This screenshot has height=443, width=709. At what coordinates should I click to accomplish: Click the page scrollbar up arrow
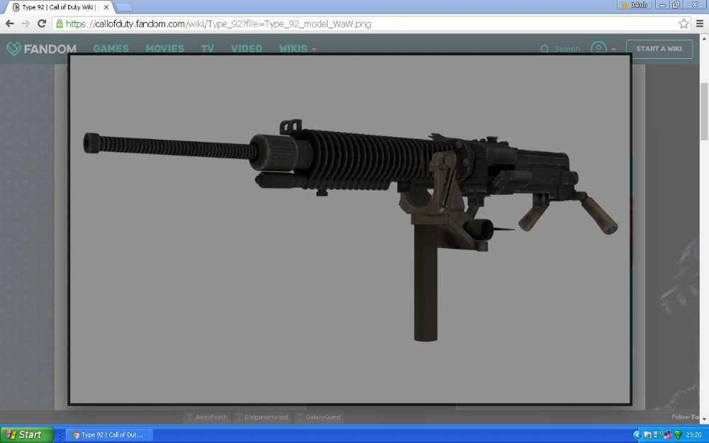coord(704,38)
